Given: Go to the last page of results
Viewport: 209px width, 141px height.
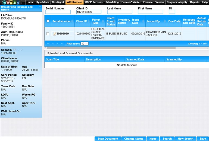Looking at the screenshot, I should click(62, 44).
